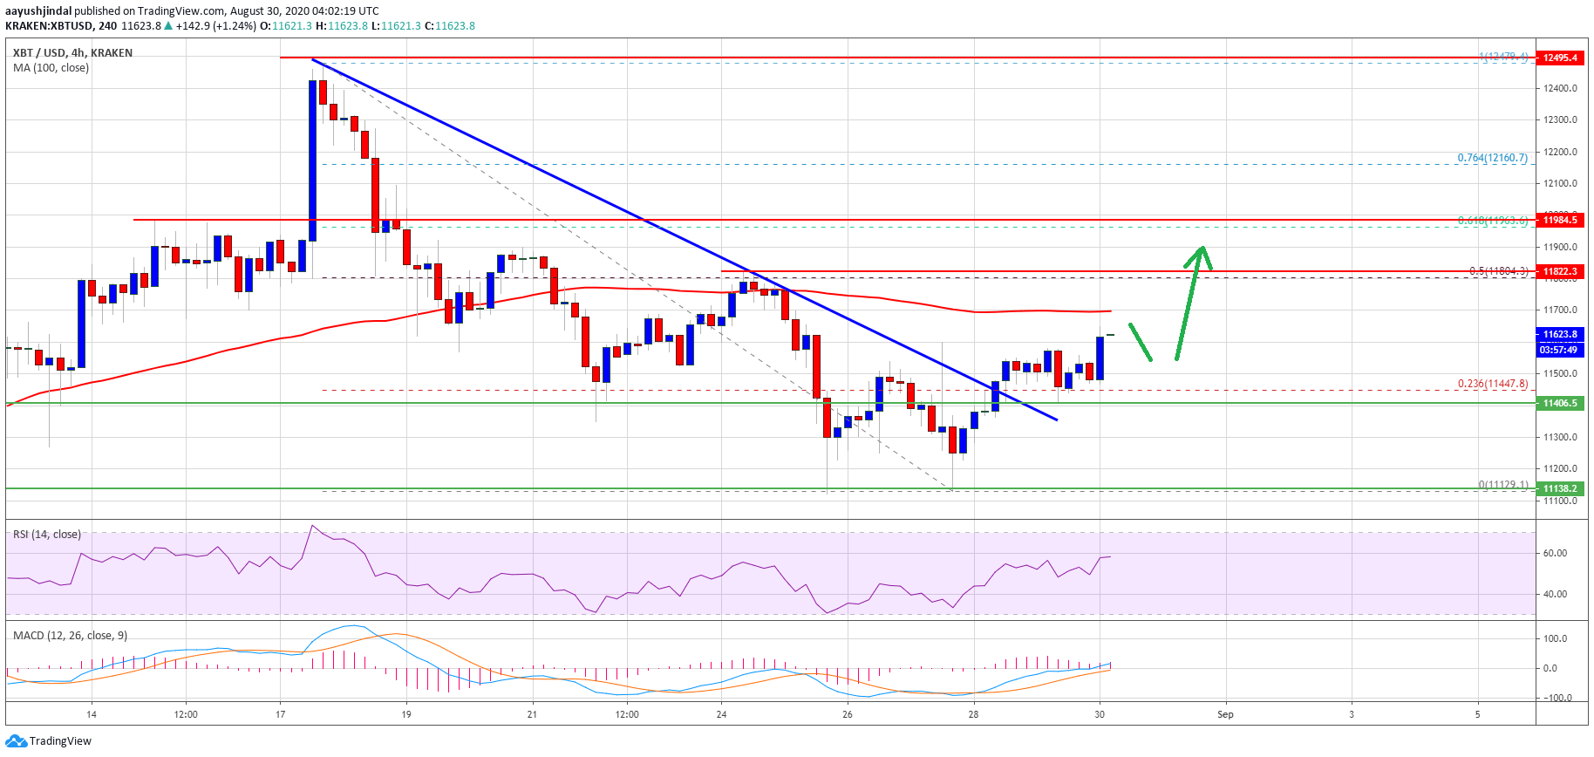The width and height of the screenshot is (1594, 757).
Task: Select the 0(11129.1) Fibonacci label
Action: (1503, 485)
